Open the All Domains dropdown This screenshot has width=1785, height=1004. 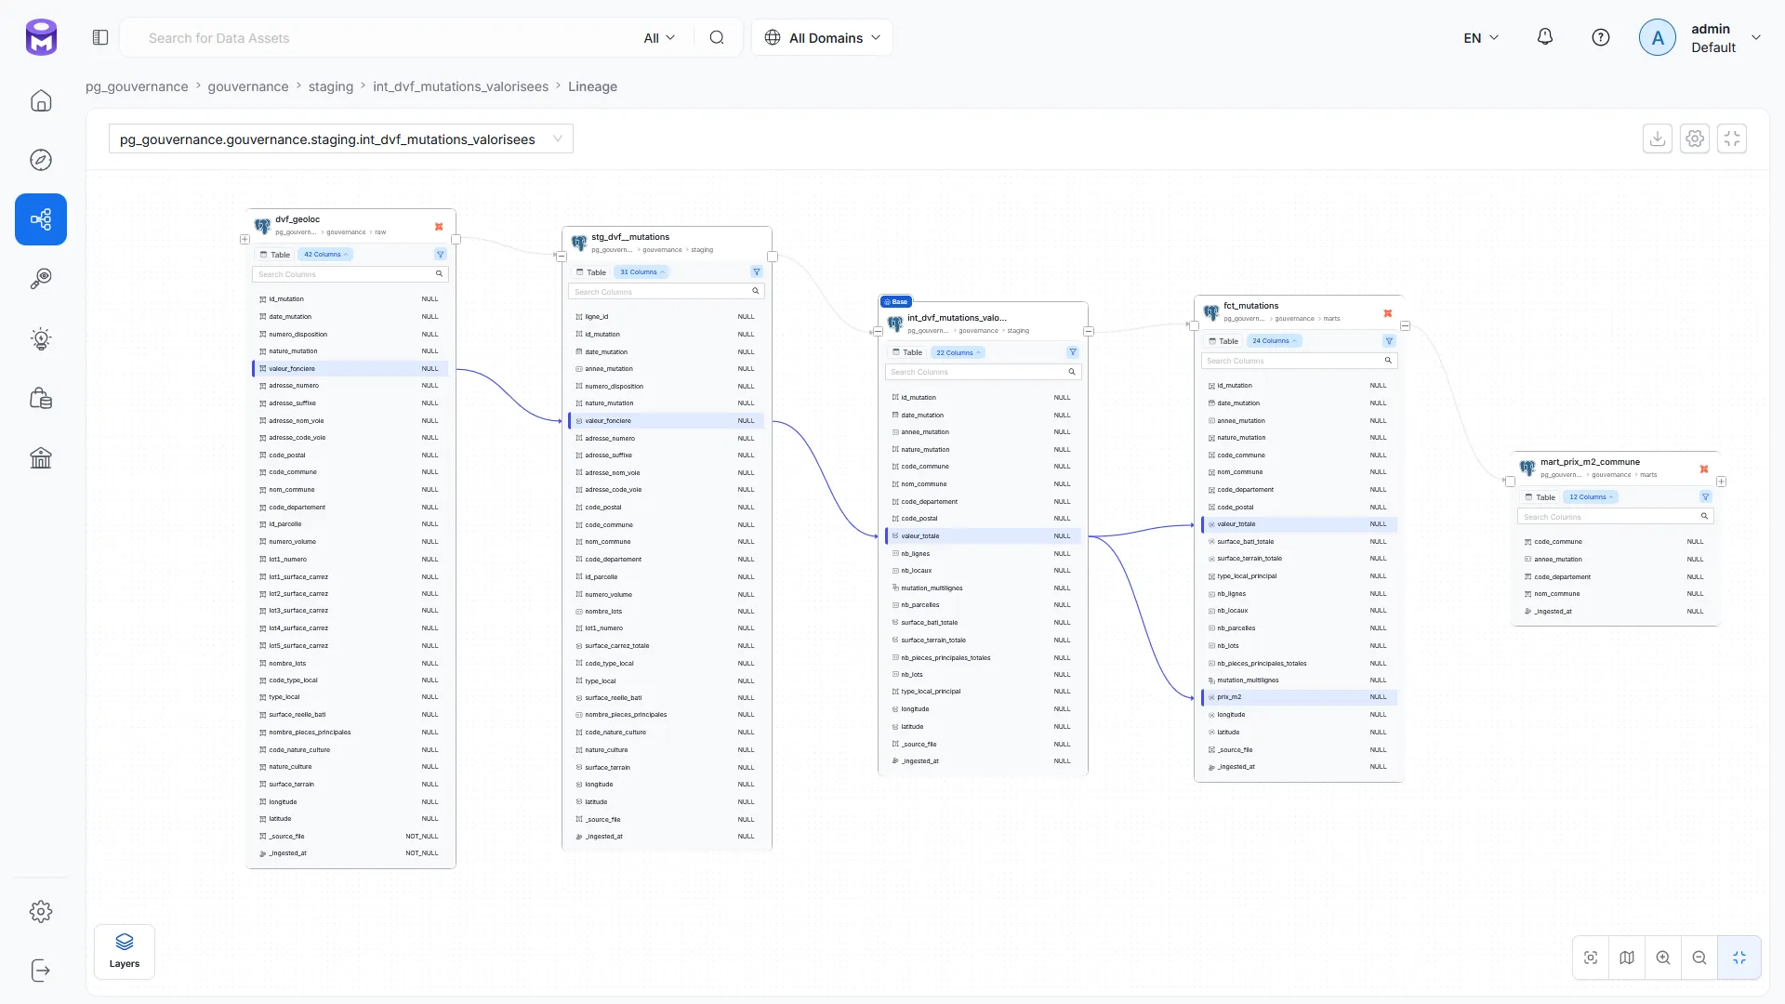click(x=822, y=37)
